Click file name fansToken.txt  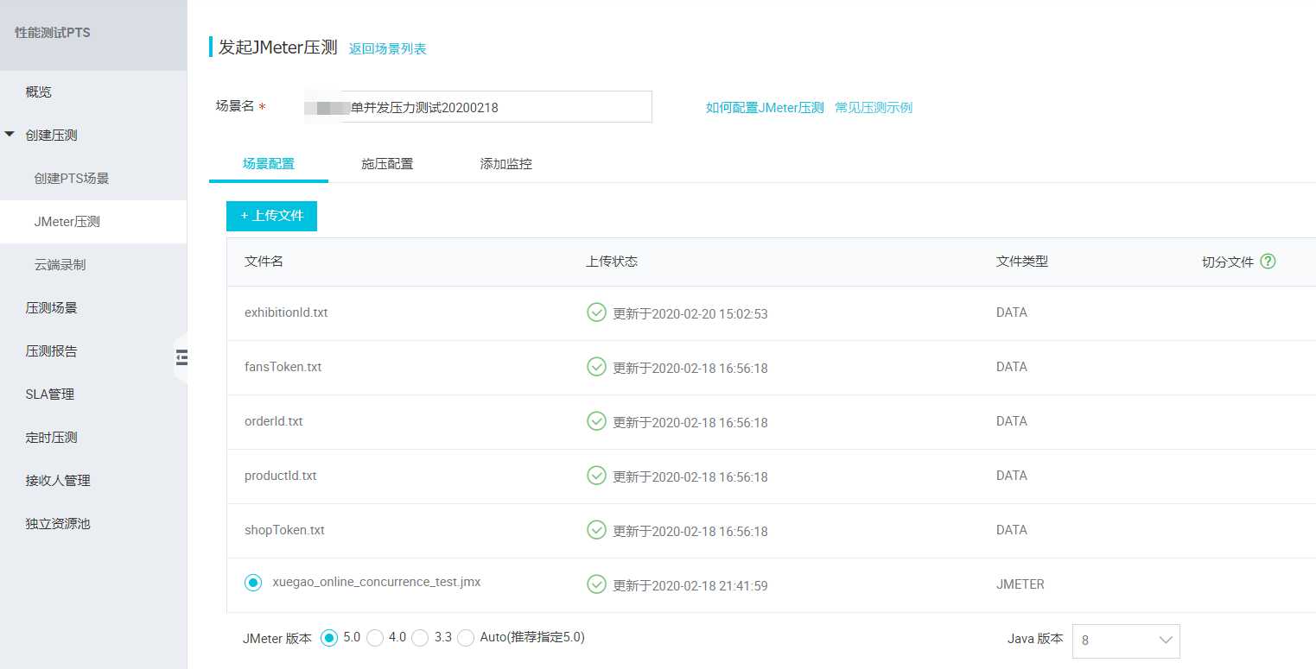pyautogui.click(x=283, y=367)
